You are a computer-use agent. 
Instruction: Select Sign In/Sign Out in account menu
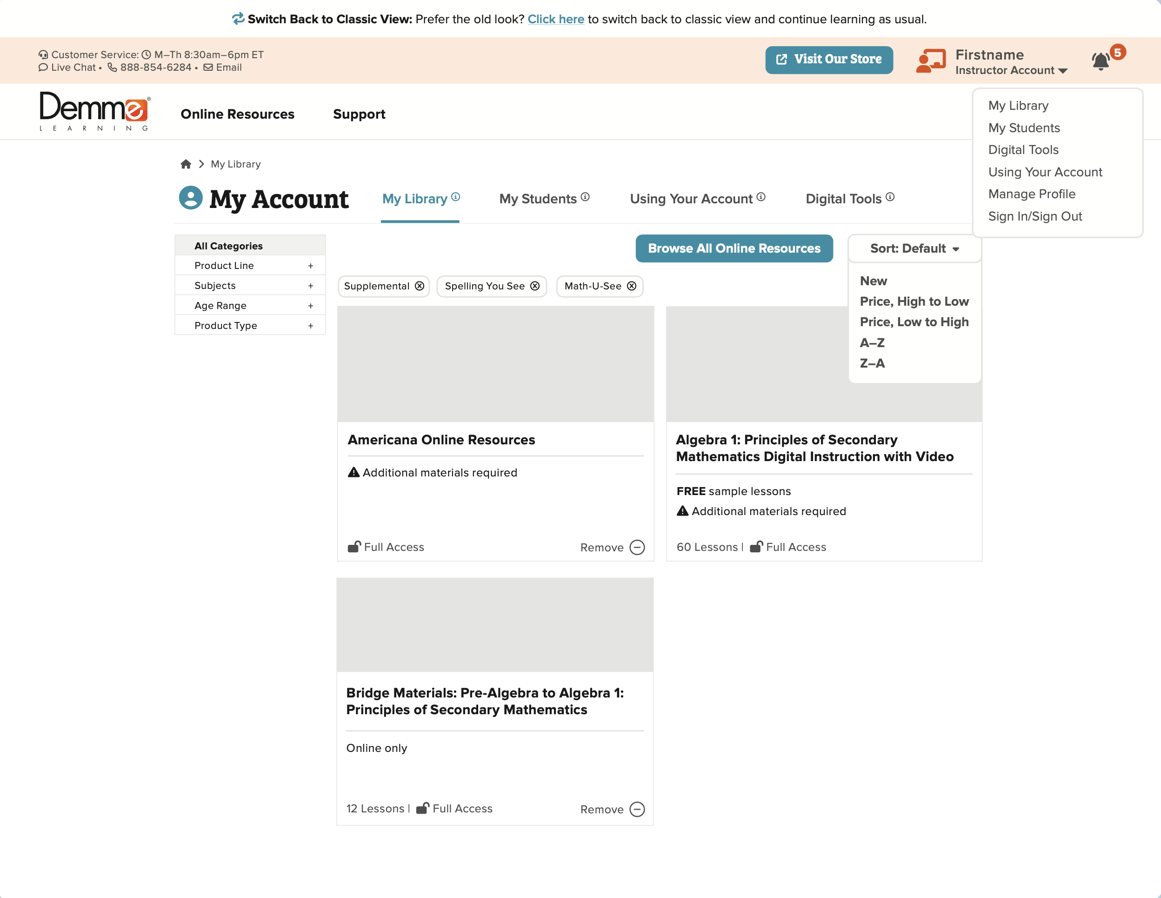(1035, 216)
